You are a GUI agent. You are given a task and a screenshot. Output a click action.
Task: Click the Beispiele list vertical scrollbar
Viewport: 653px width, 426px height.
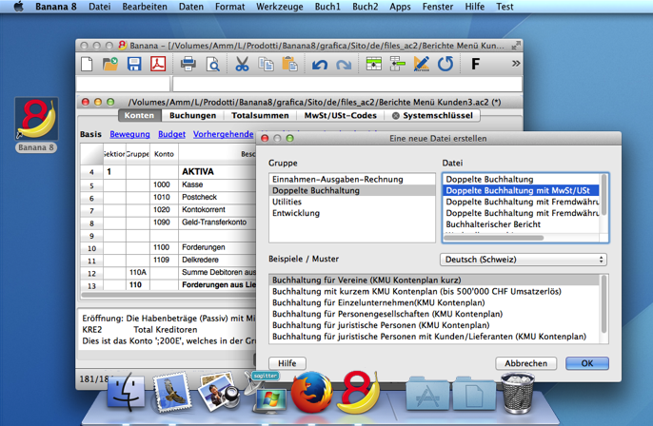pyautogui.click(x=604, y=303)
